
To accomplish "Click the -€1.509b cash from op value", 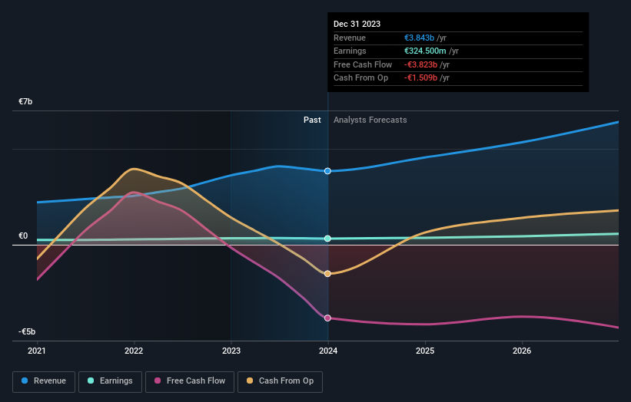I will point(420,78).
